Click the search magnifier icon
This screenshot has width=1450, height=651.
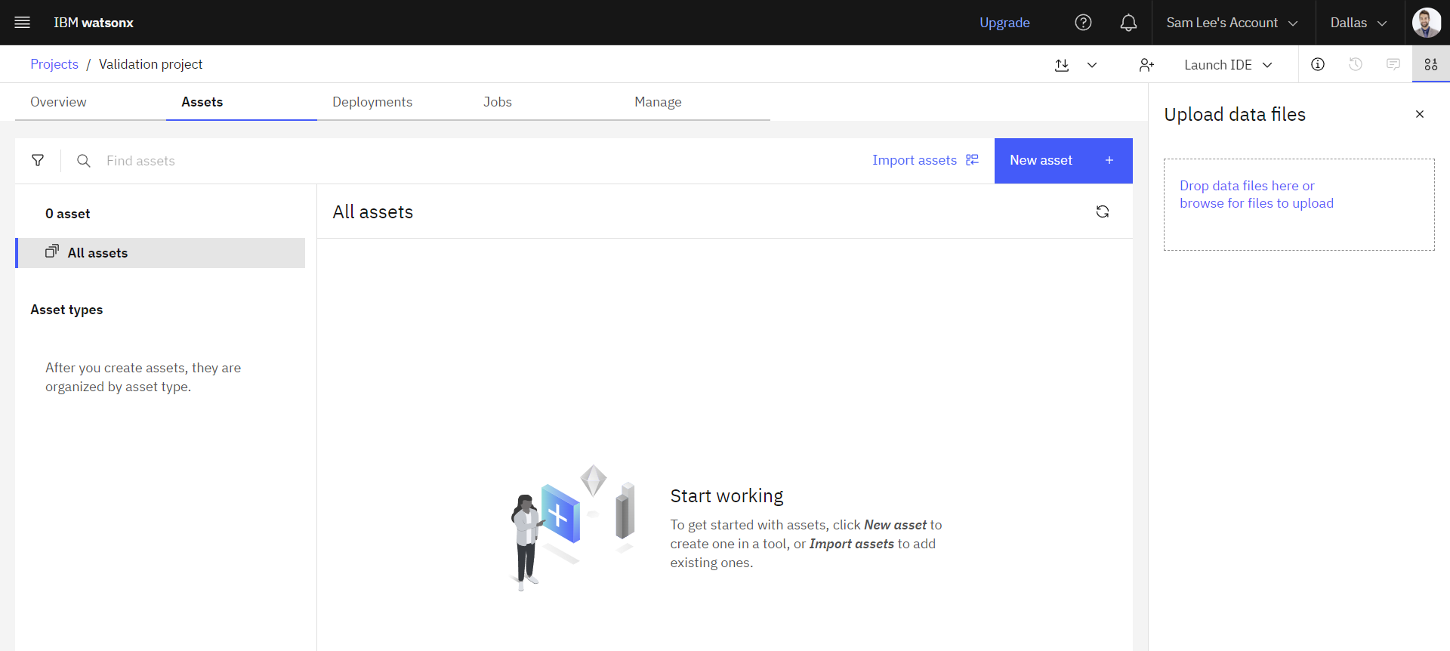pos(84,161)
